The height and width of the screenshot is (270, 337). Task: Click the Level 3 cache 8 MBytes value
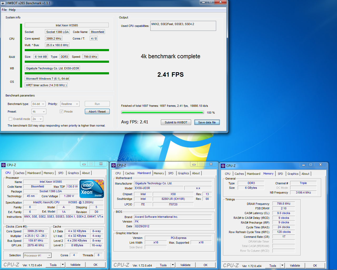pos(77,245)
